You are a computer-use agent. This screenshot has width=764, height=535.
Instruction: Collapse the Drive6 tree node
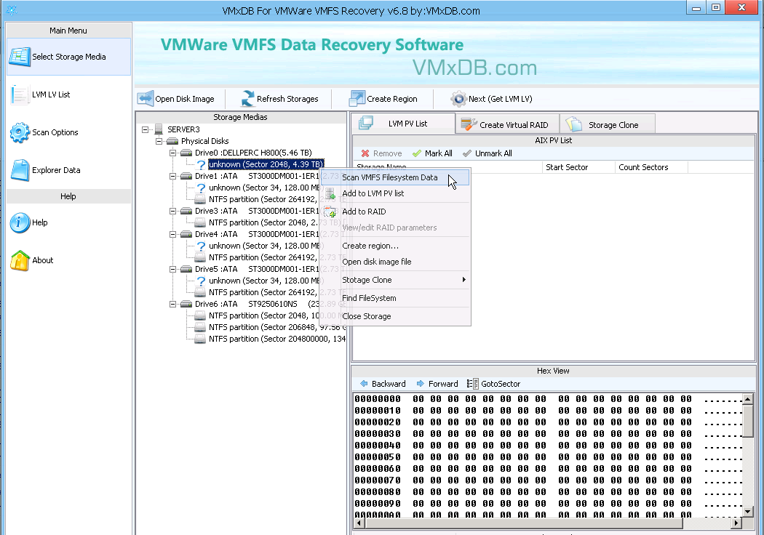pyautogui.click(x=172, y=305)
